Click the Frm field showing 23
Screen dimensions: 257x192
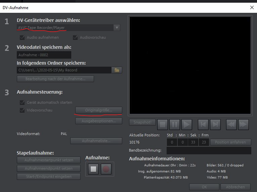point(204,142)
